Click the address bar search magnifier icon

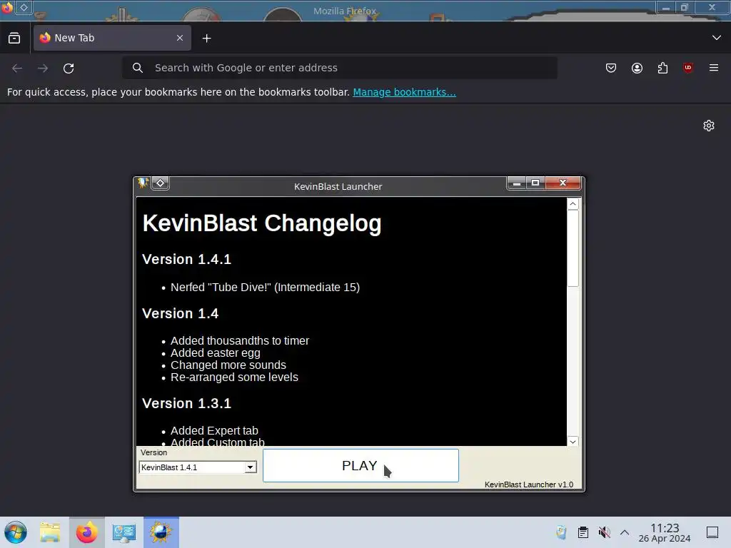(x=138, y=68)
